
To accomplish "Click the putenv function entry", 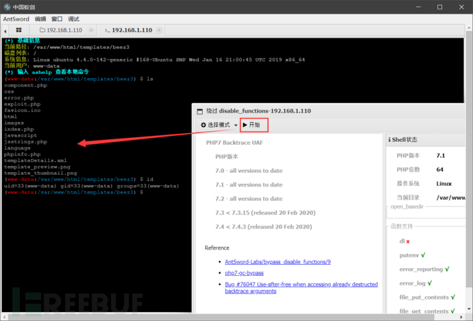I will [x=413, y=255].
